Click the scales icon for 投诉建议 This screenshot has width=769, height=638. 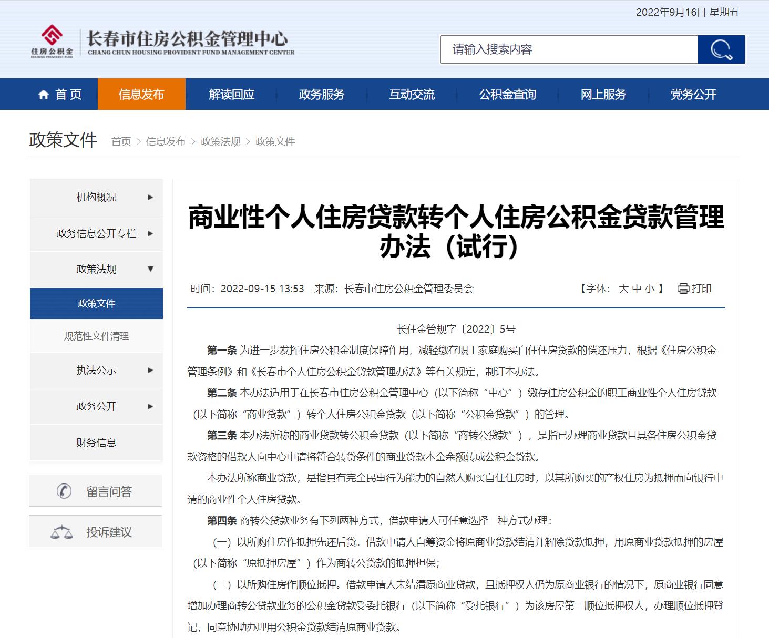point(62,532)
